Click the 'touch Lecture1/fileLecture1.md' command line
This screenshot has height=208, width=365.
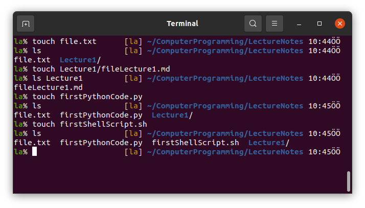pyautogui.click(x=101, y=69)
